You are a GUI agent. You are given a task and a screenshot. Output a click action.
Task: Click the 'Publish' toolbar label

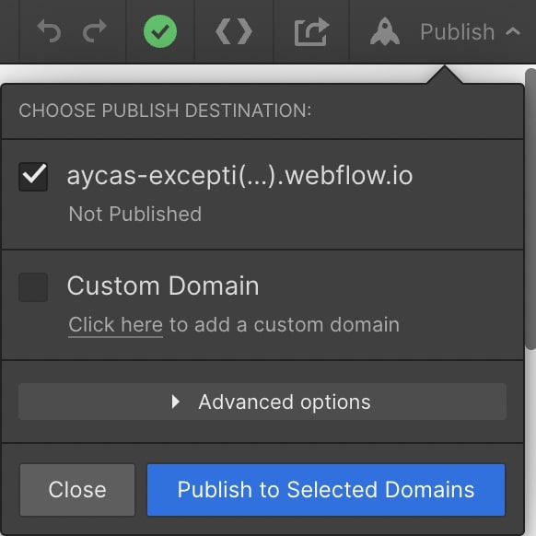coord(458,32)
